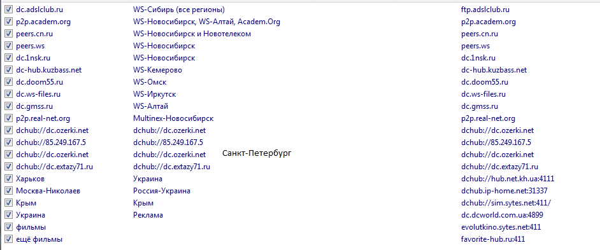Toggle checkbox for dc.doom55.ru
Screen dimensions: 600x250
8,82
